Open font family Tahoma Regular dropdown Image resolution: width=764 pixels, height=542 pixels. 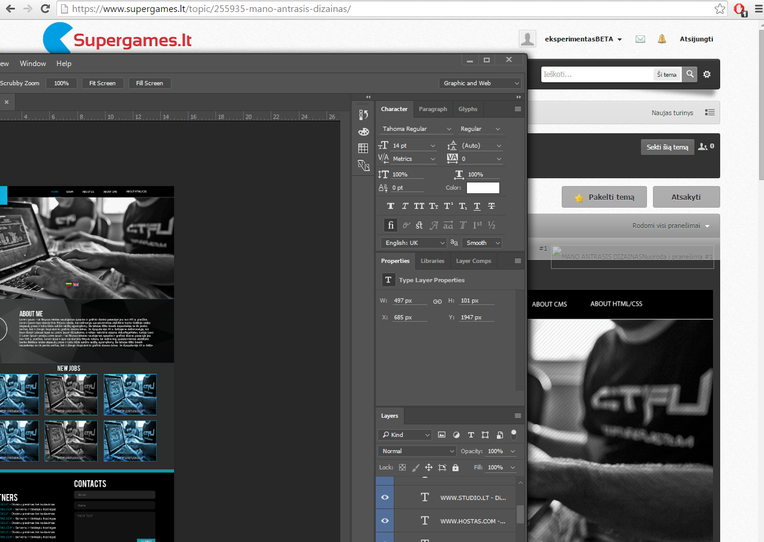(417, 129)
